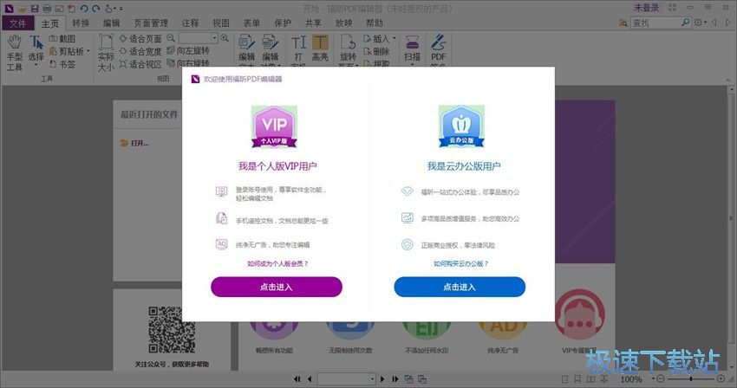This screenshot has width=737, height=388.
Task: Click the Not logged in (未登录) button
Action: (x=646, y=8)
